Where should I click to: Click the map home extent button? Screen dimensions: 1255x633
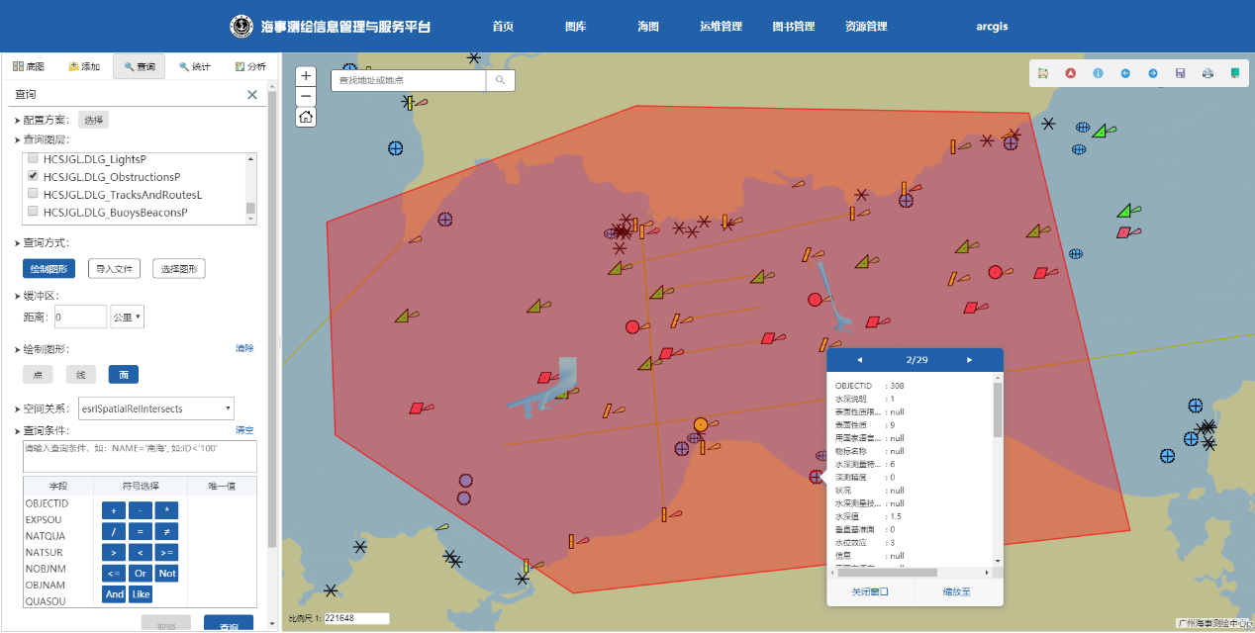(x=306, y=117)
